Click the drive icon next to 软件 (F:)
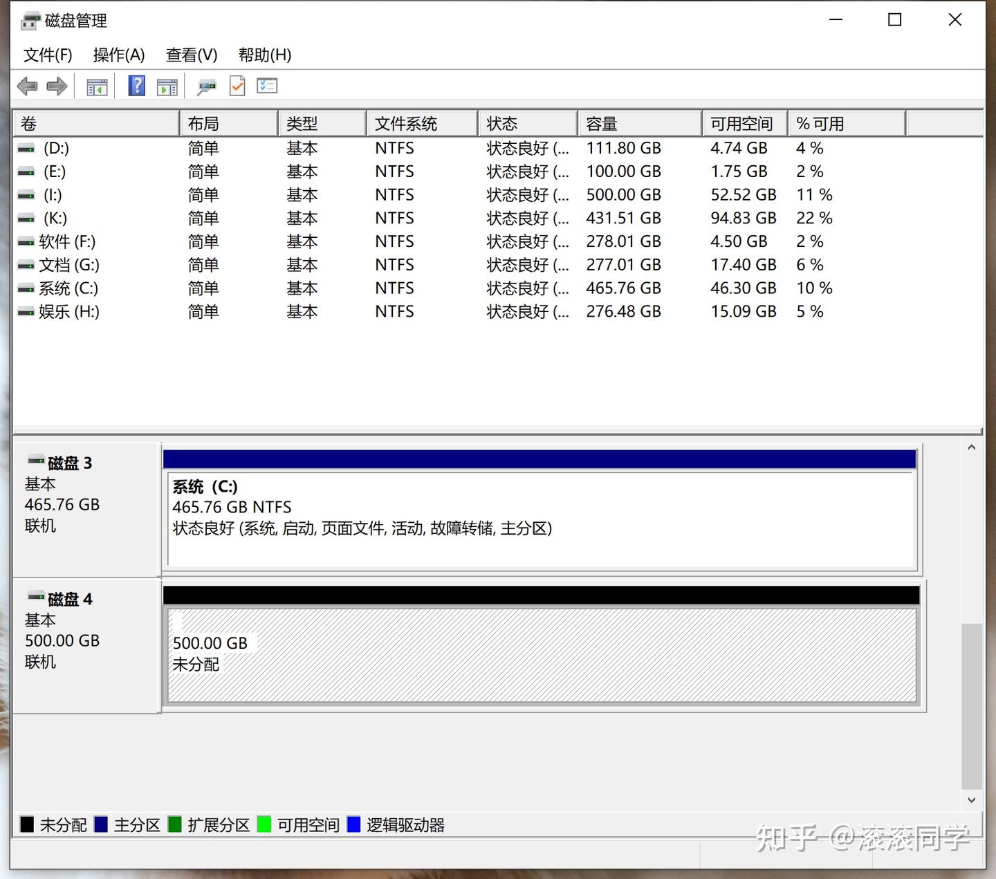The image size is (996, 879). point(26,242)
